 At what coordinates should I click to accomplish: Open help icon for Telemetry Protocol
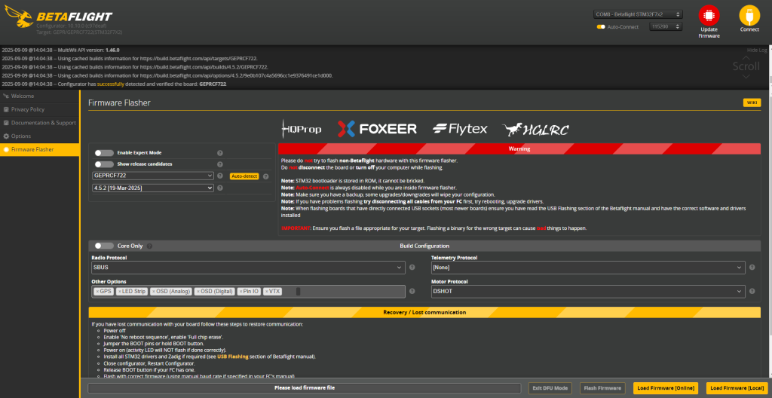click(752, 268)
